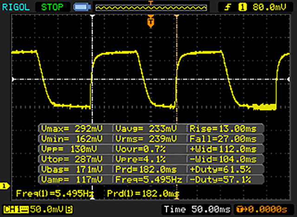Screen dimensions: 297x217
Task: Click the USB storage device icon
Action: click(x=82, y=7)
